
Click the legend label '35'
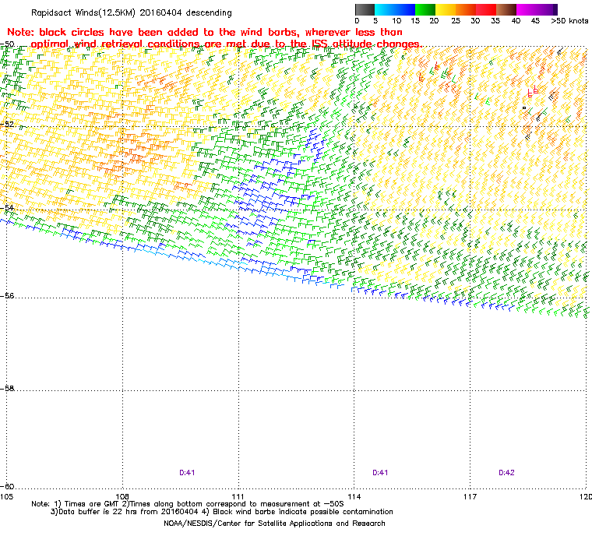(495, 21)
